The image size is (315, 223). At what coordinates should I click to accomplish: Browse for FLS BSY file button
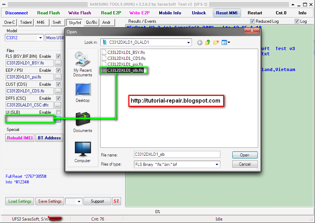58,63
